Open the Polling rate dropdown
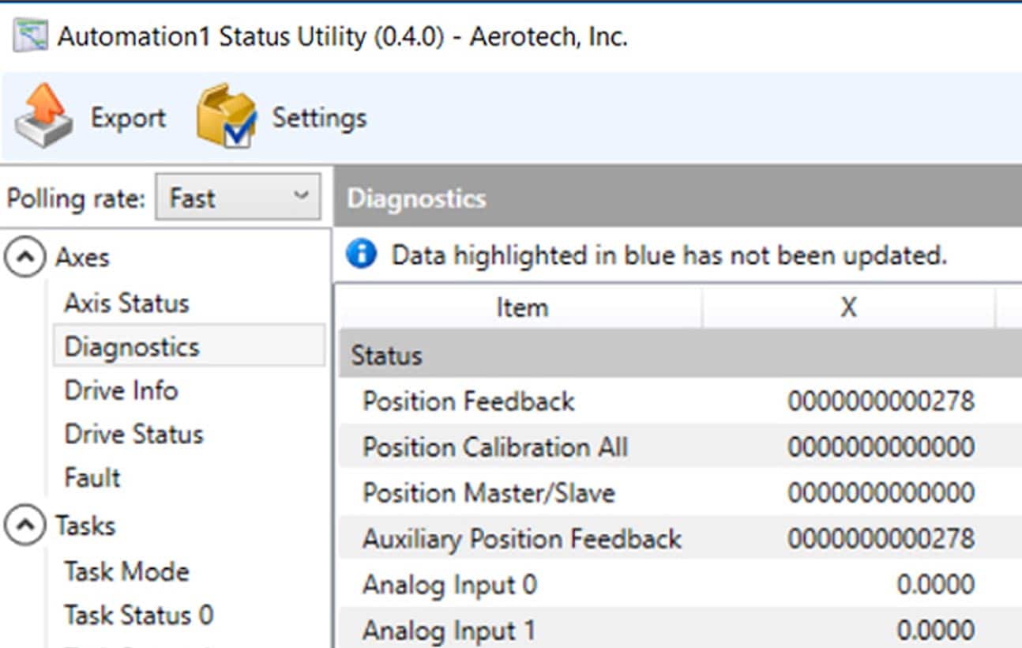The width and height of the screenshot is (1022, 648). pos(238,198)
